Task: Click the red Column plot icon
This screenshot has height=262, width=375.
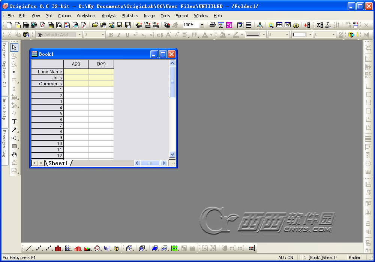Action: [x=58, y=248]
